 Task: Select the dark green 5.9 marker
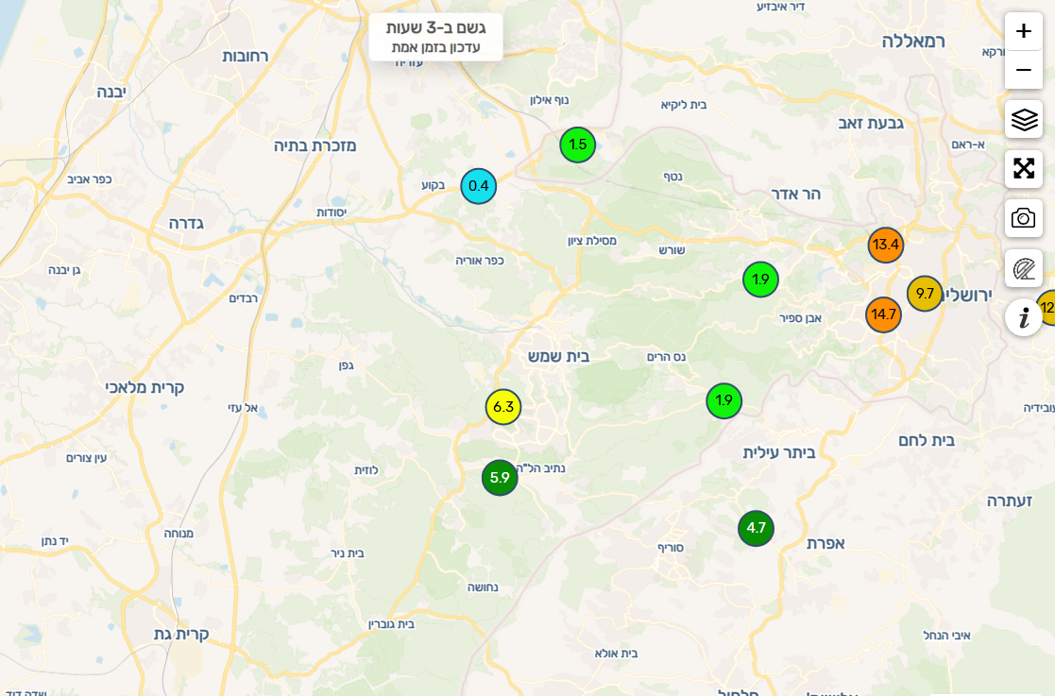500,478
